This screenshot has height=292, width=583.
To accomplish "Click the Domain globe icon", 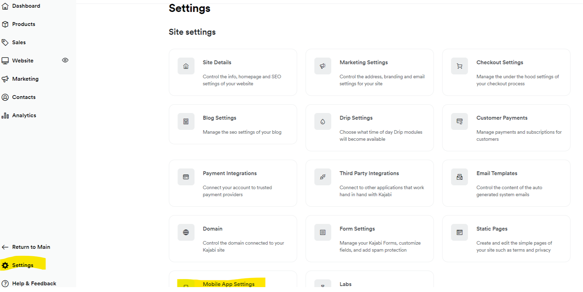I will point(186,232).
